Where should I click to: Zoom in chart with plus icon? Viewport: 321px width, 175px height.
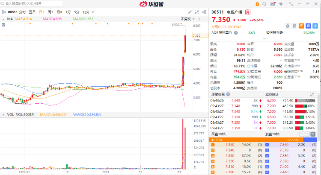tap(199, 19)
